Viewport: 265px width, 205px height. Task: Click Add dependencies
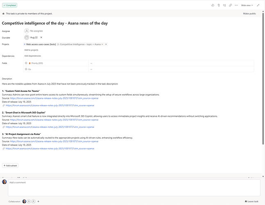pyautogui.click(x=33, y=56)
